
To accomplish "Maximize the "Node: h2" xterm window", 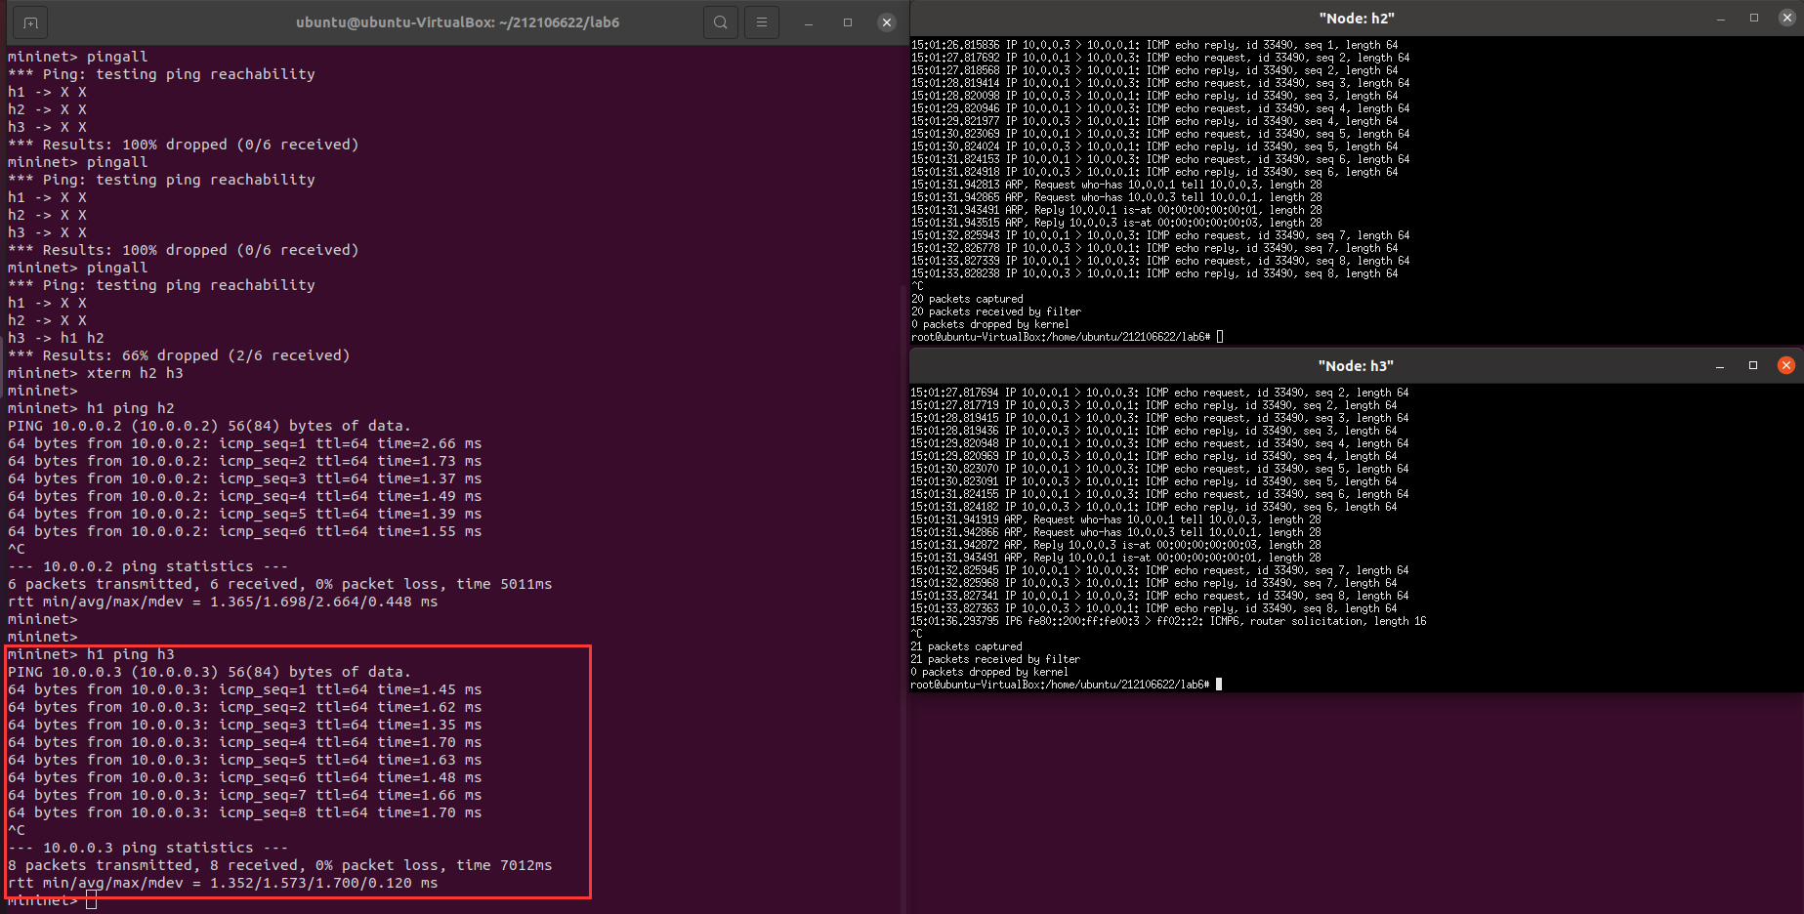I will (1754, 18).
